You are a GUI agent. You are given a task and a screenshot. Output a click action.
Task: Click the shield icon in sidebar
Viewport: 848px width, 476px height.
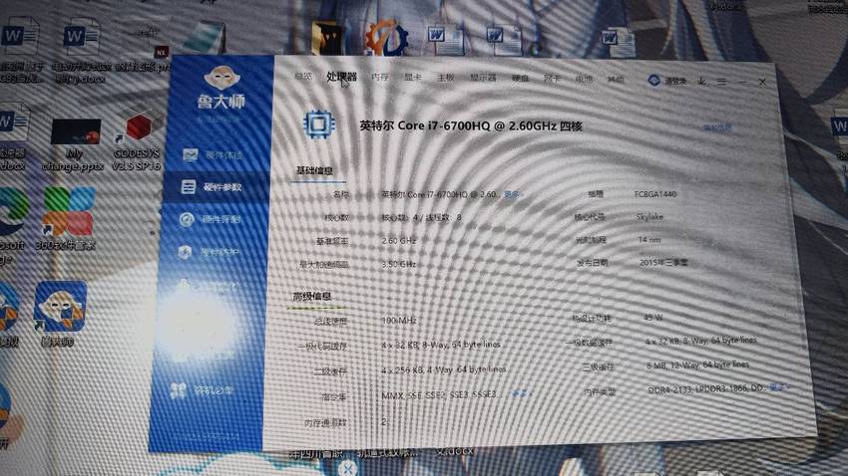pos(185,252)
